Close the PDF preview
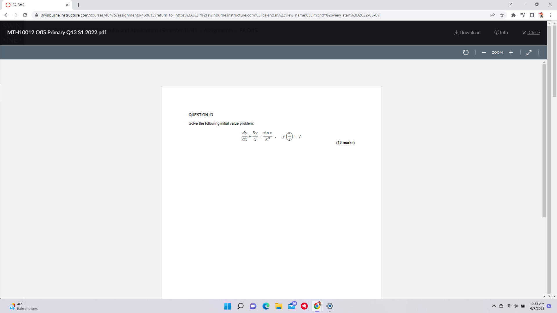557x313 pixels. (531, 32)
